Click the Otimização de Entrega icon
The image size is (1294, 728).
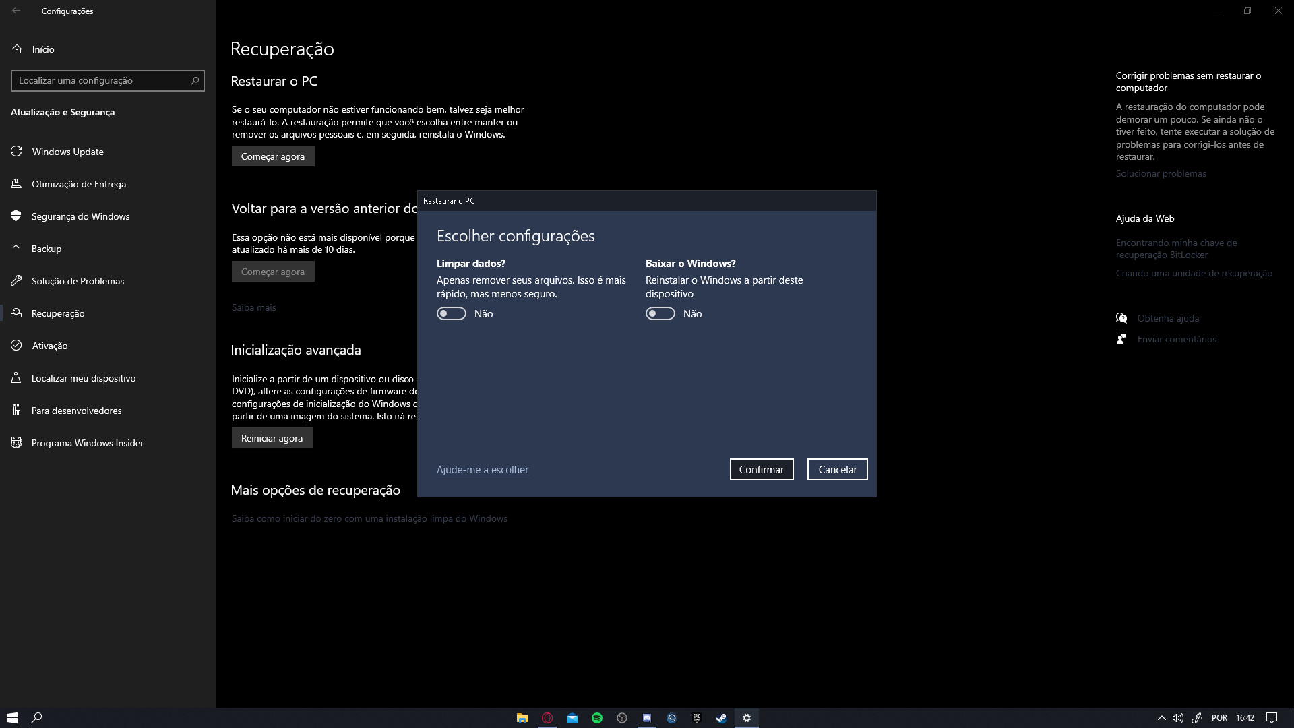[x=16, y=184]
